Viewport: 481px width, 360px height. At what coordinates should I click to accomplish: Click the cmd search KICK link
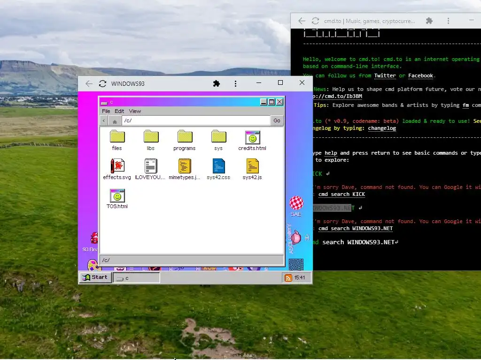click(x=341, y=195)
